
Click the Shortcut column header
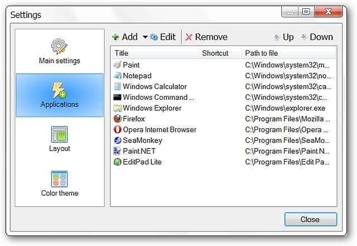point(220,54)
